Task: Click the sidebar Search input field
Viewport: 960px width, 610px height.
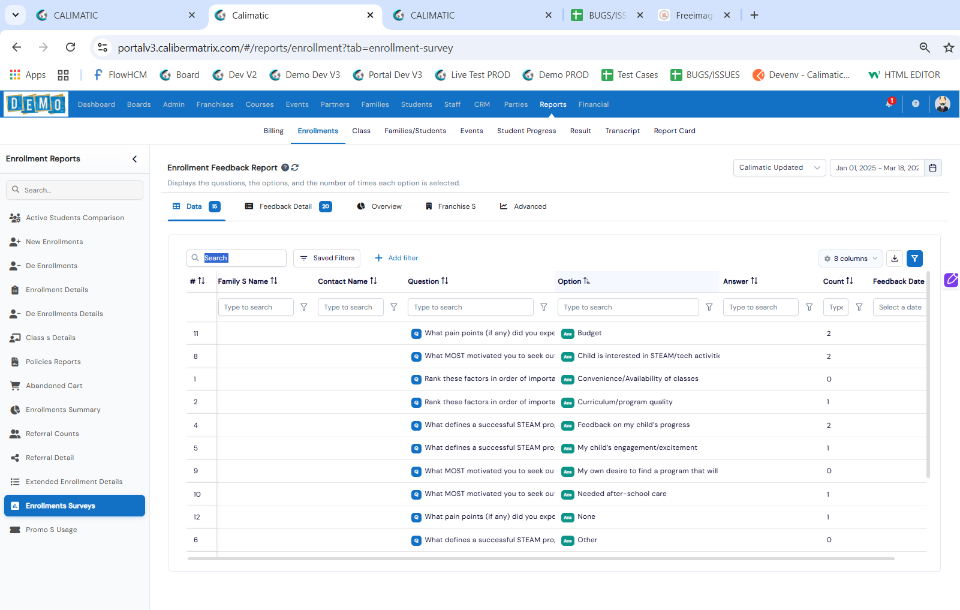Action: tap(75, 190)
